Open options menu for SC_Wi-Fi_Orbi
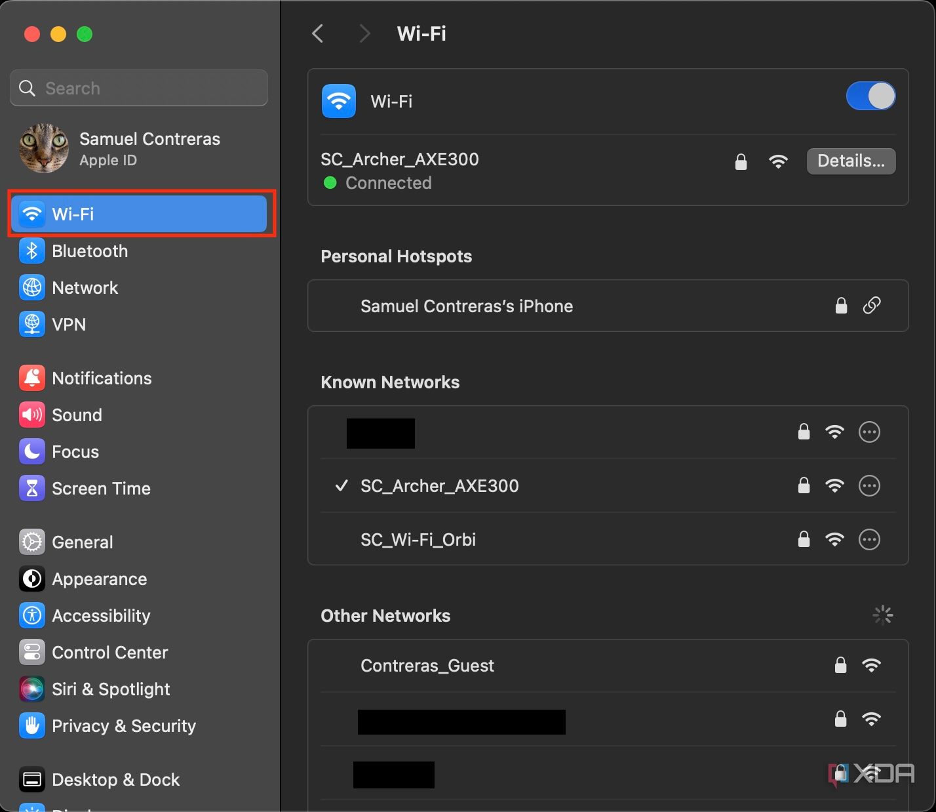Viewport: 936px width, 812px height. click(x=869, y=540)
